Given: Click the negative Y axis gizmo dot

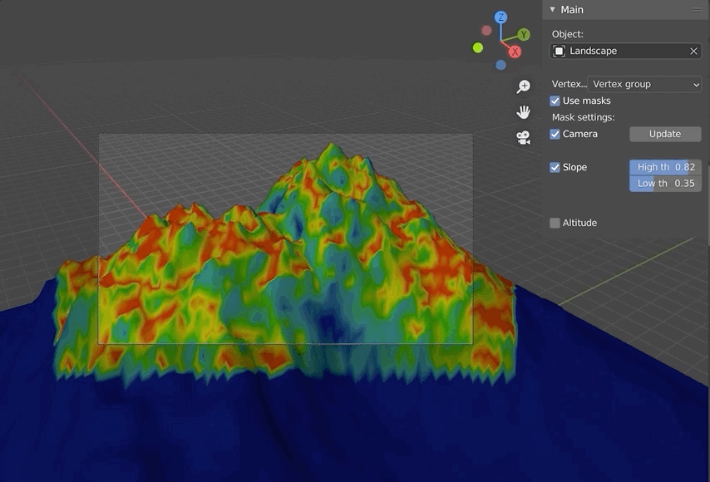Looking at the screenshot, I should [478, 48].
